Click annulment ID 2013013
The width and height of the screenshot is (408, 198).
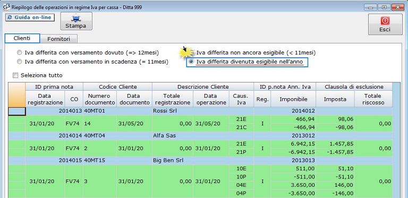point(303,160)
